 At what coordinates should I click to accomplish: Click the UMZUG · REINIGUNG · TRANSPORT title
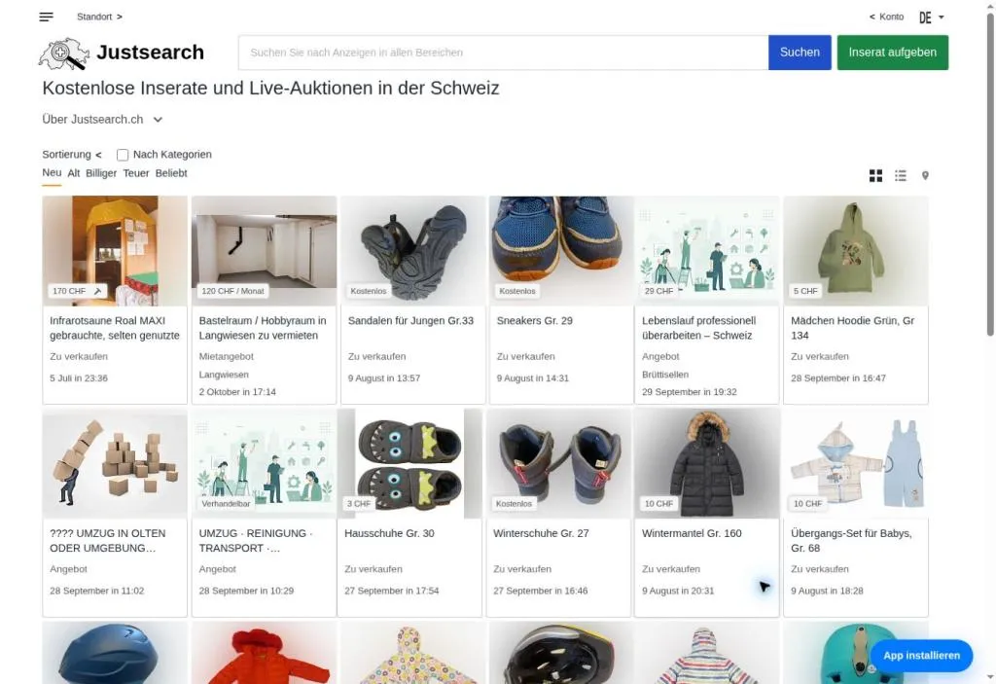256,540
